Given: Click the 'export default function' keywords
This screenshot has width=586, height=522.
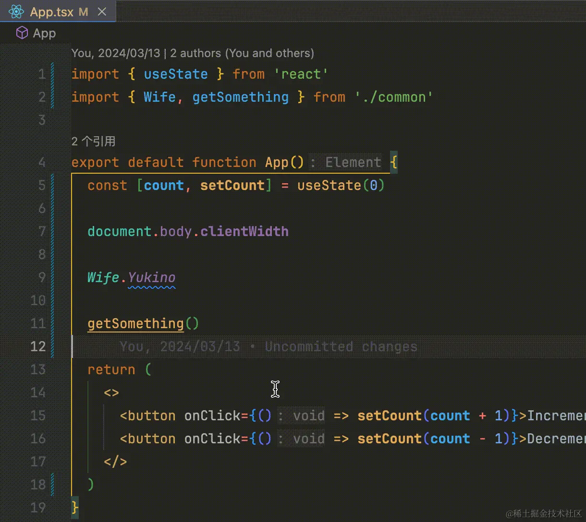Looking at the screenshot, I should pyautogui.click(x=164, y=162).
